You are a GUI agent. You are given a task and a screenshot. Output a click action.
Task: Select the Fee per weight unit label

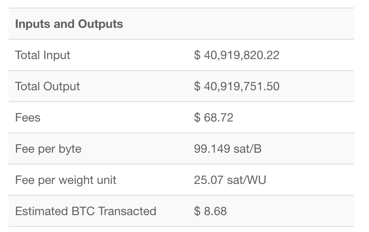pyautogui.click(x=66, y=180)
